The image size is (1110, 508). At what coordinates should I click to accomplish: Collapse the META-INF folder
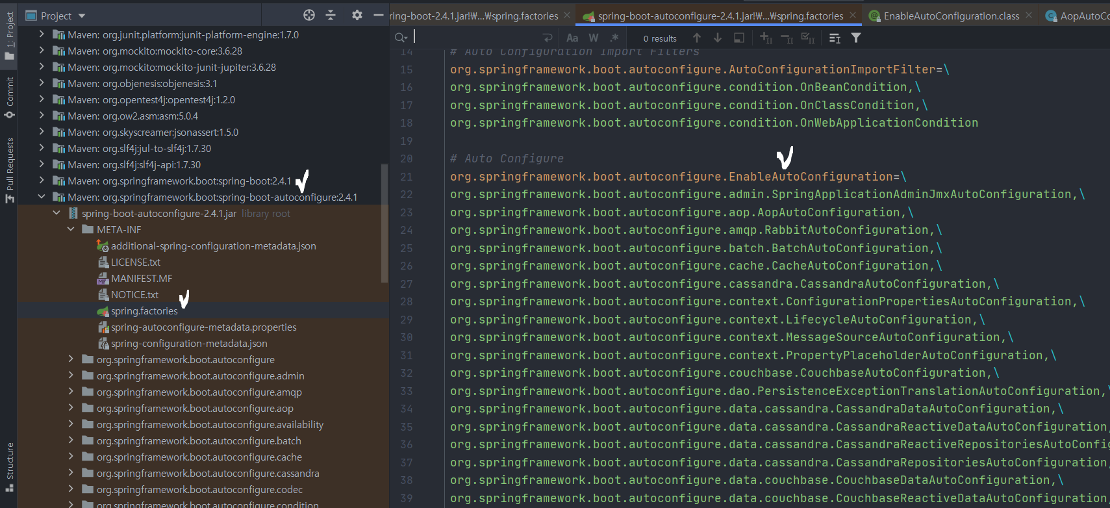(x=71, y=229)
